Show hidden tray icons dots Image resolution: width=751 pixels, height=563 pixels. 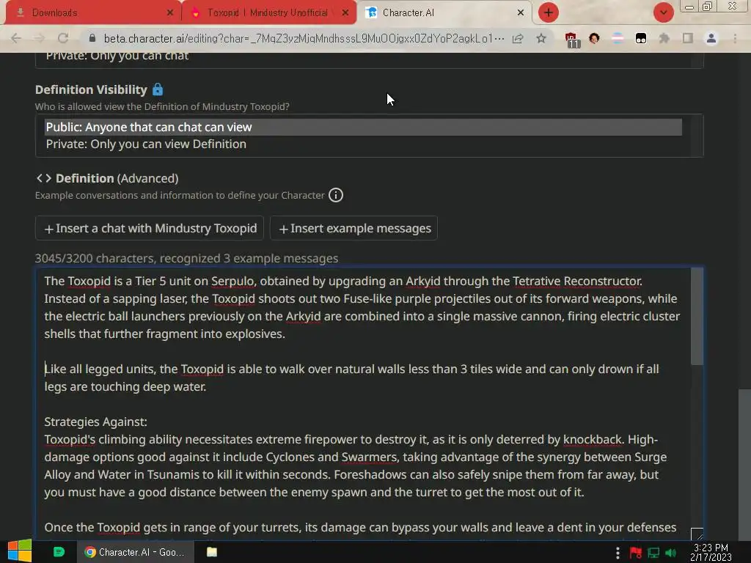[x=618, y=553]
